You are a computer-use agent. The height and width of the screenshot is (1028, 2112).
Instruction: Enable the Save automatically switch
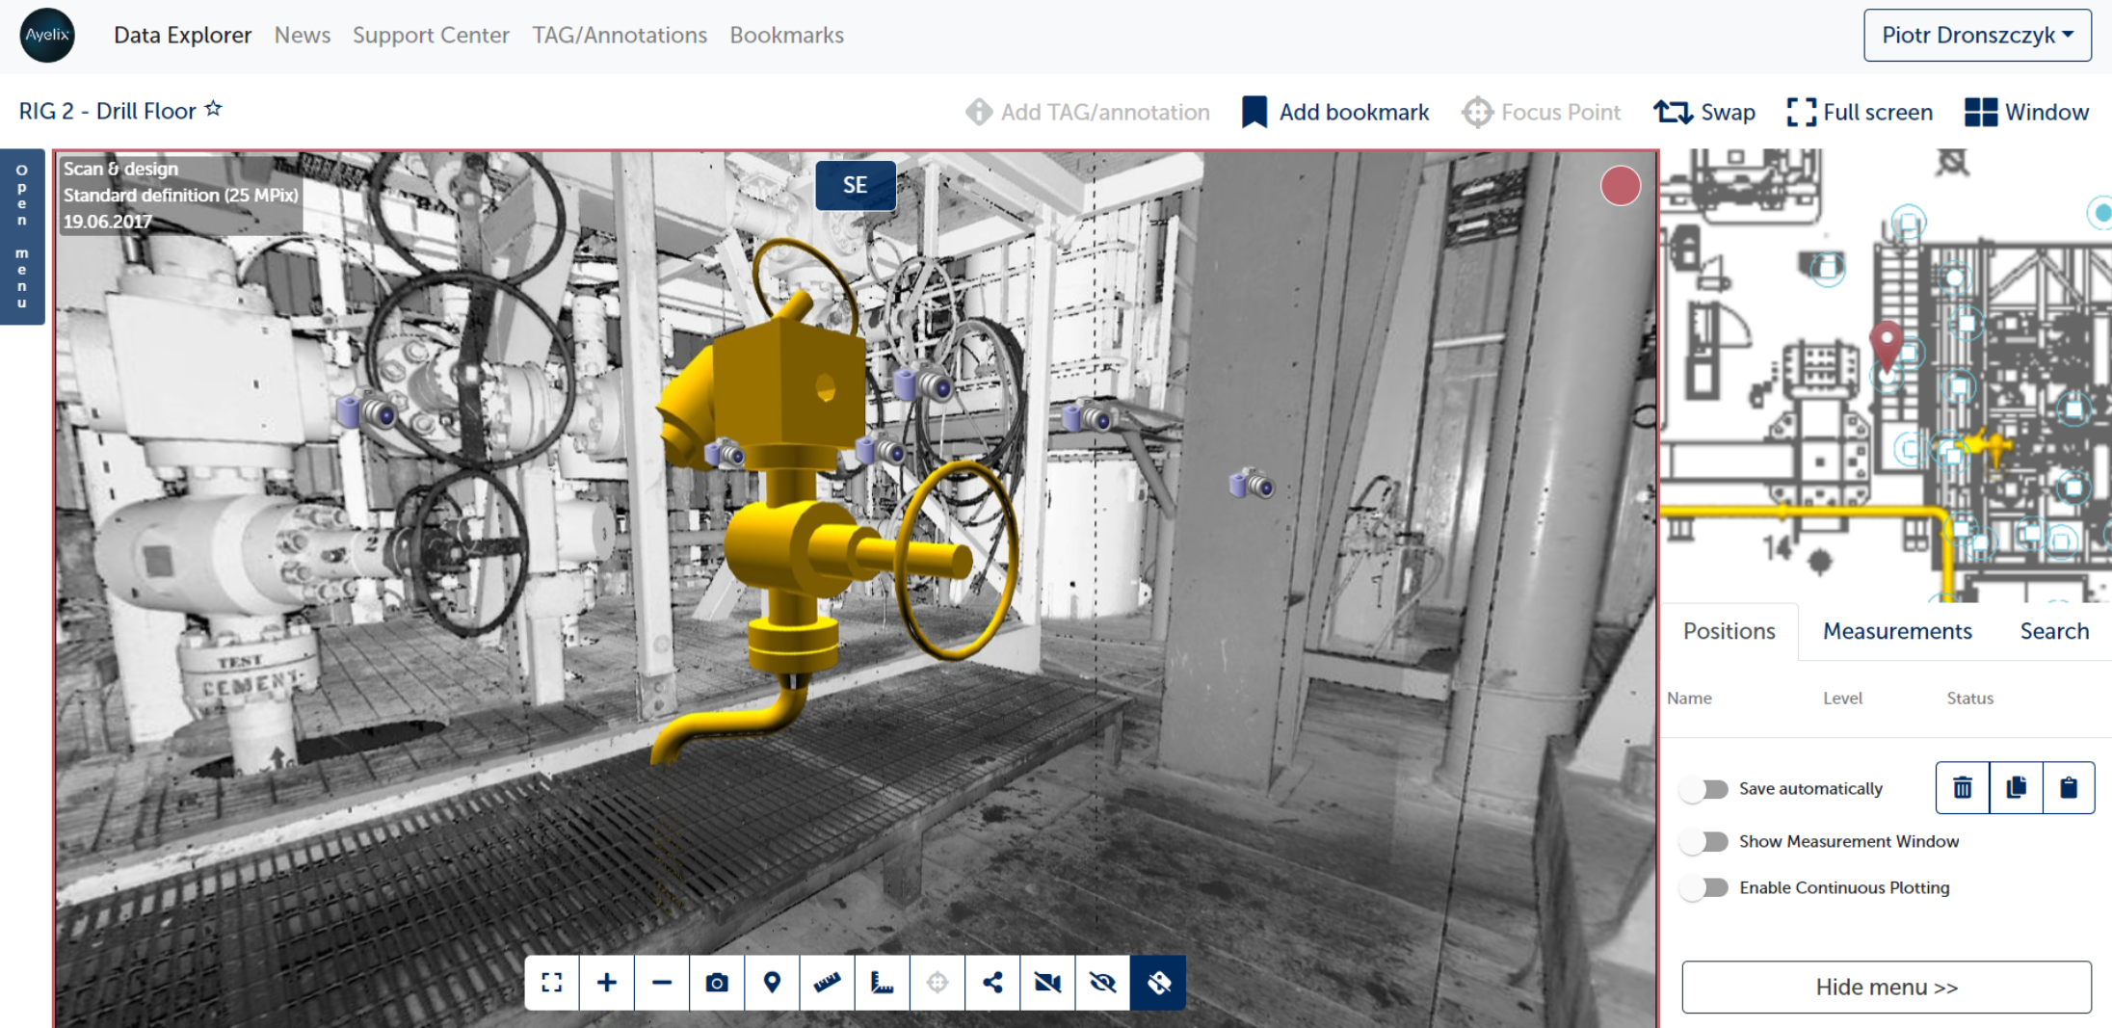(1705, 789)
